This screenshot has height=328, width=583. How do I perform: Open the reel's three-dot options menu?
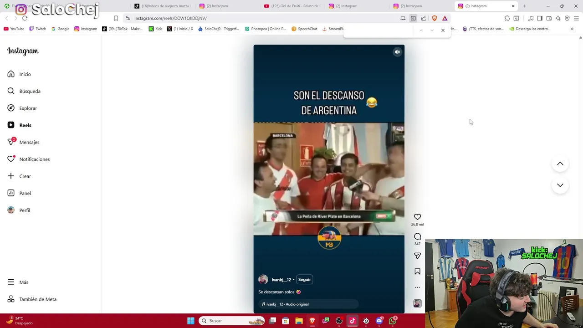(417, 287)
